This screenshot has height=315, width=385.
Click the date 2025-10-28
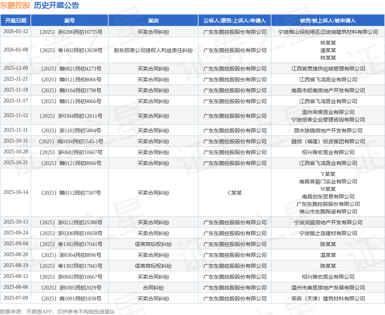pos(16,152)
